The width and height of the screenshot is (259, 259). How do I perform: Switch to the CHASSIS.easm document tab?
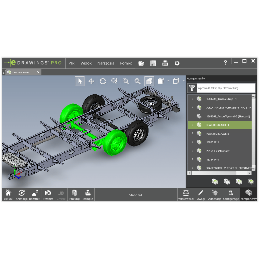21,73
